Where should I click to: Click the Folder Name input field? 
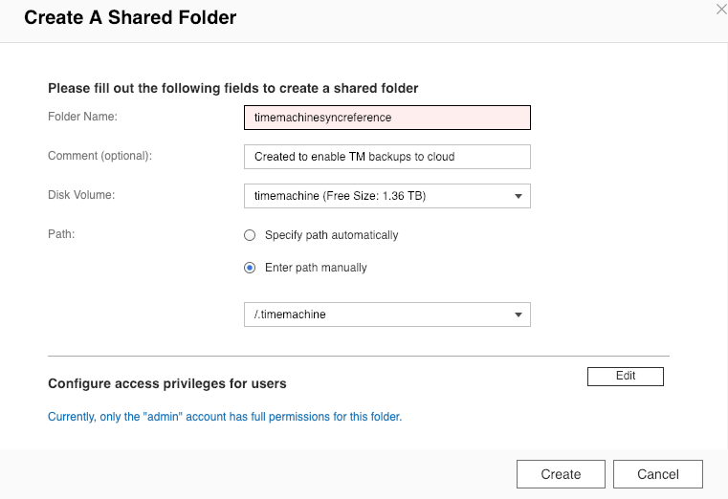tap(386, 118)
